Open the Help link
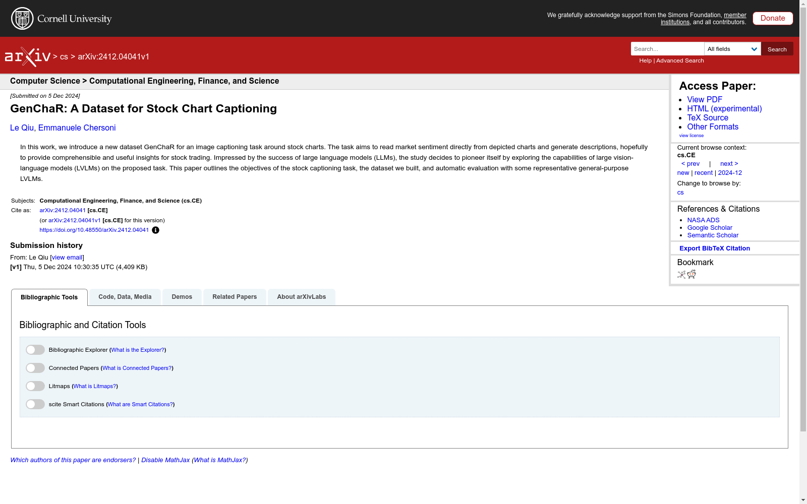Viewport: 807px width, 504px height. (x=645, y=60)
